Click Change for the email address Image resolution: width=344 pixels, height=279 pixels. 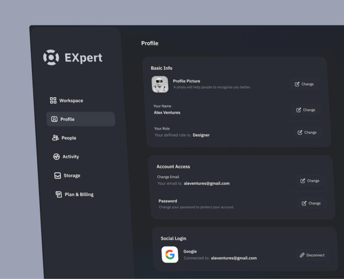[310, 181]
